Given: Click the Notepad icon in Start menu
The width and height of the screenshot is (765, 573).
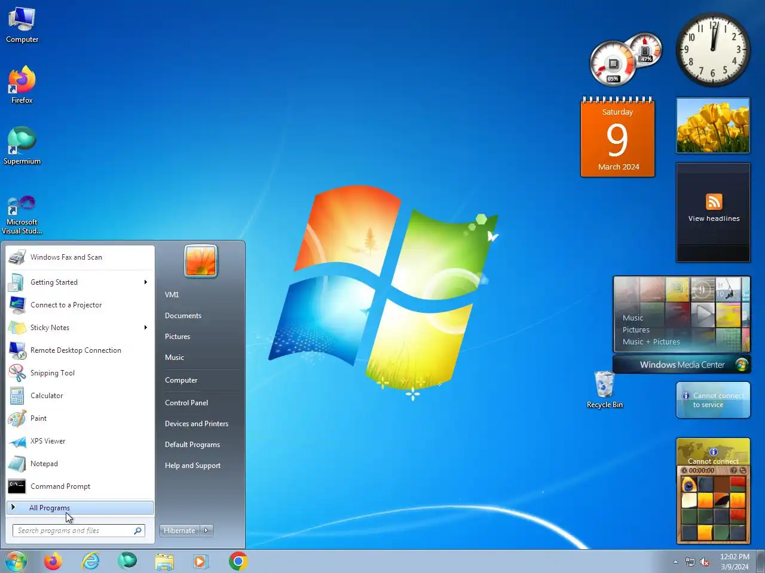Looking at the screenshot, I should click(17, 464).
